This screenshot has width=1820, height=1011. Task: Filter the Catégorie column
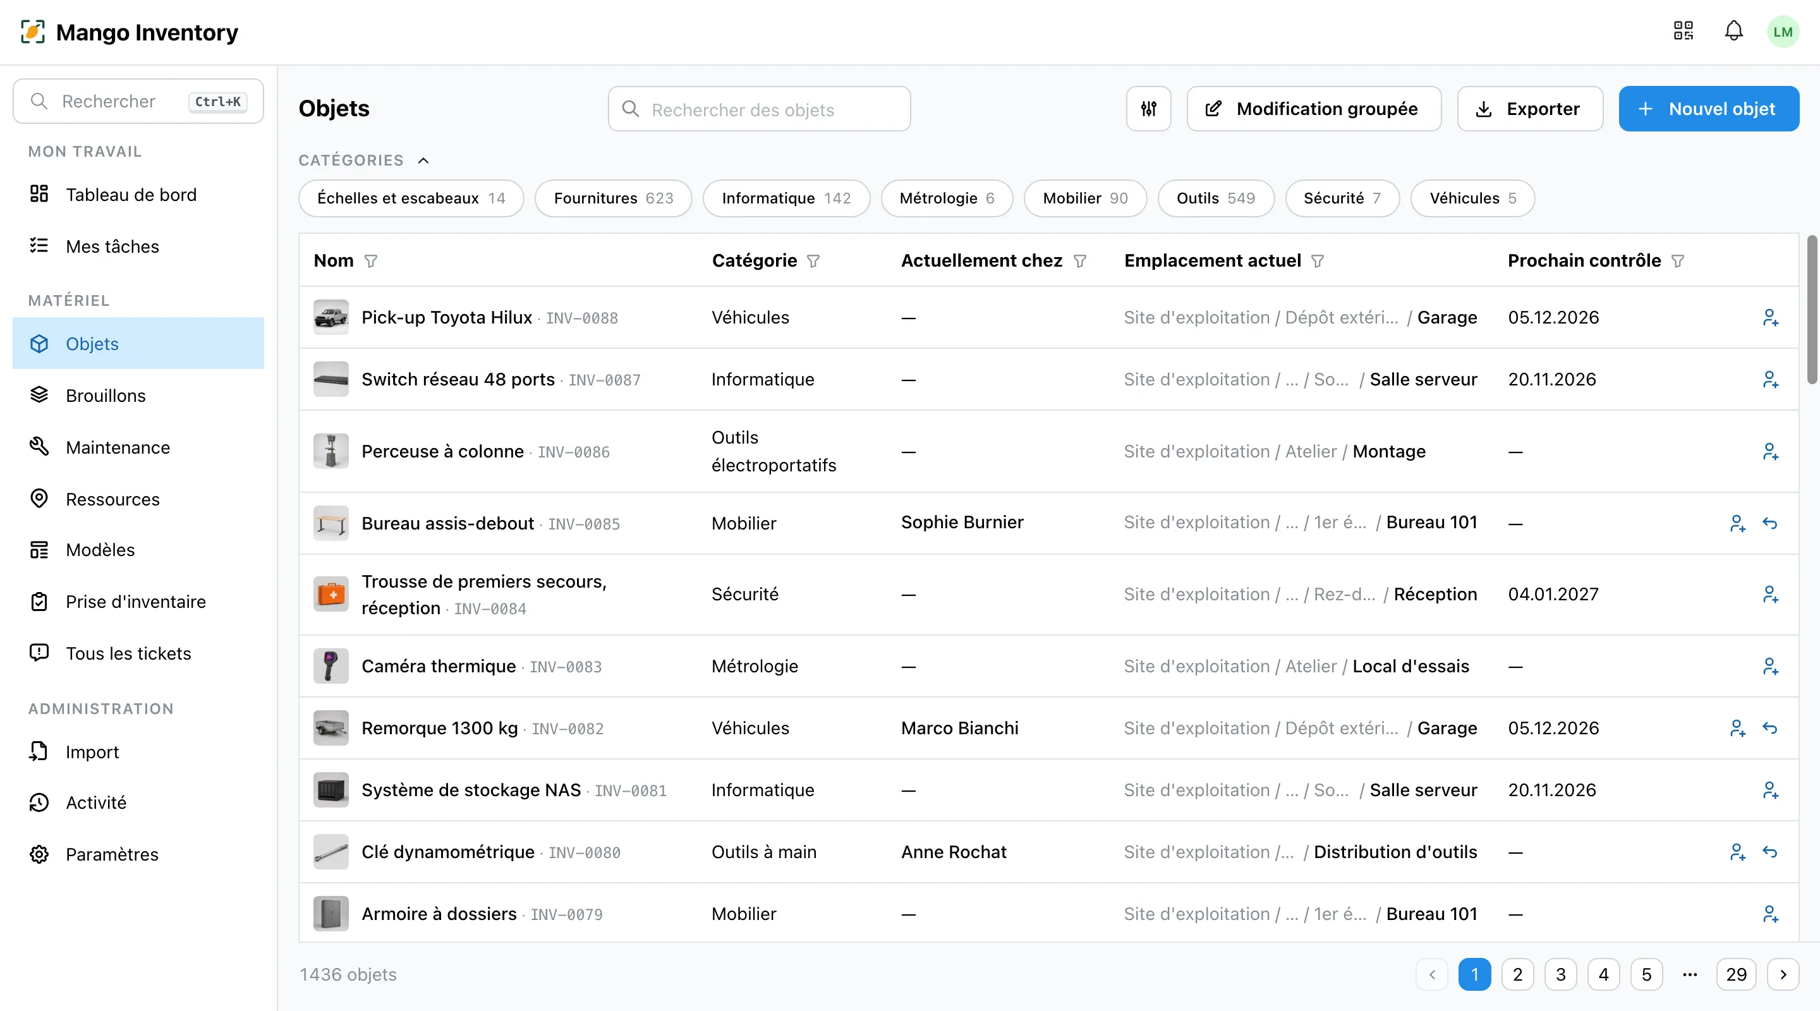pyautogui.click(x=813, y=262)
